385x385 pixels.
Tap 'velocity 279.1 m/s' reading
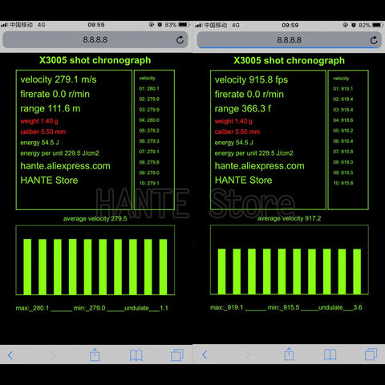click(59, 79)
